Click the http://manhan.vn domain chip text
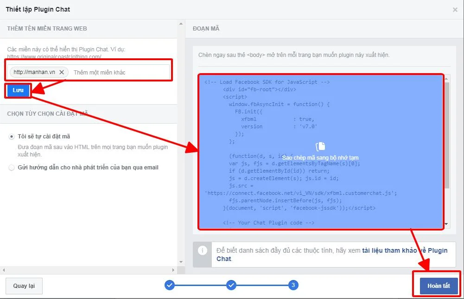Viewport: 464px width, 299px height. 34,72
